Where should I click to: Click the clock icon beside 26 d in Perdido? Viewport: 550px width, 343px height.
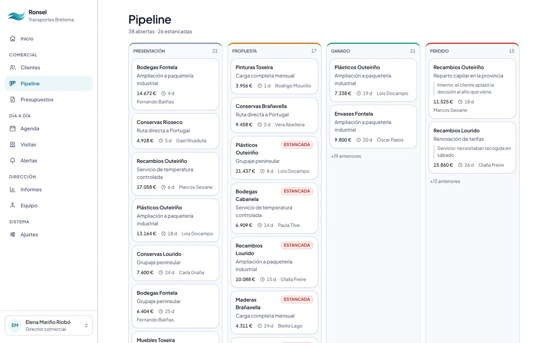click(x=460, y=165)
